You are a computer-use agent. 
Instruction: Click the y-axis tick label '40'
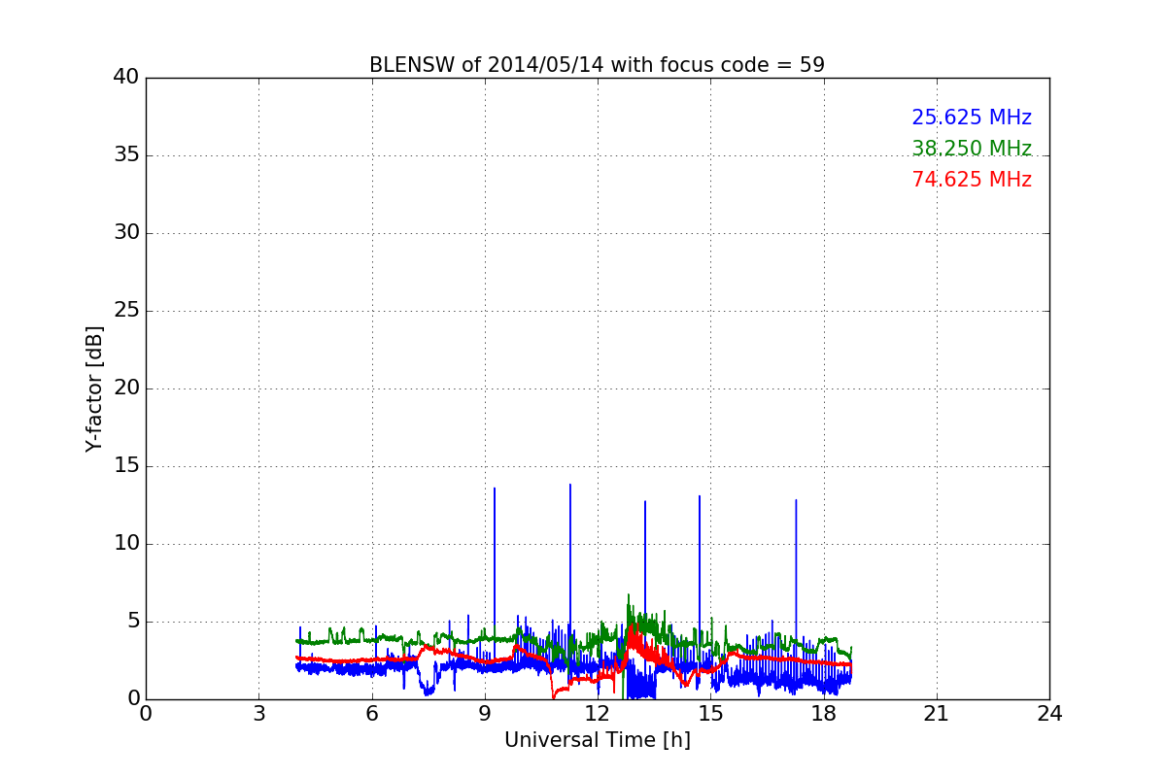[126, 78]
